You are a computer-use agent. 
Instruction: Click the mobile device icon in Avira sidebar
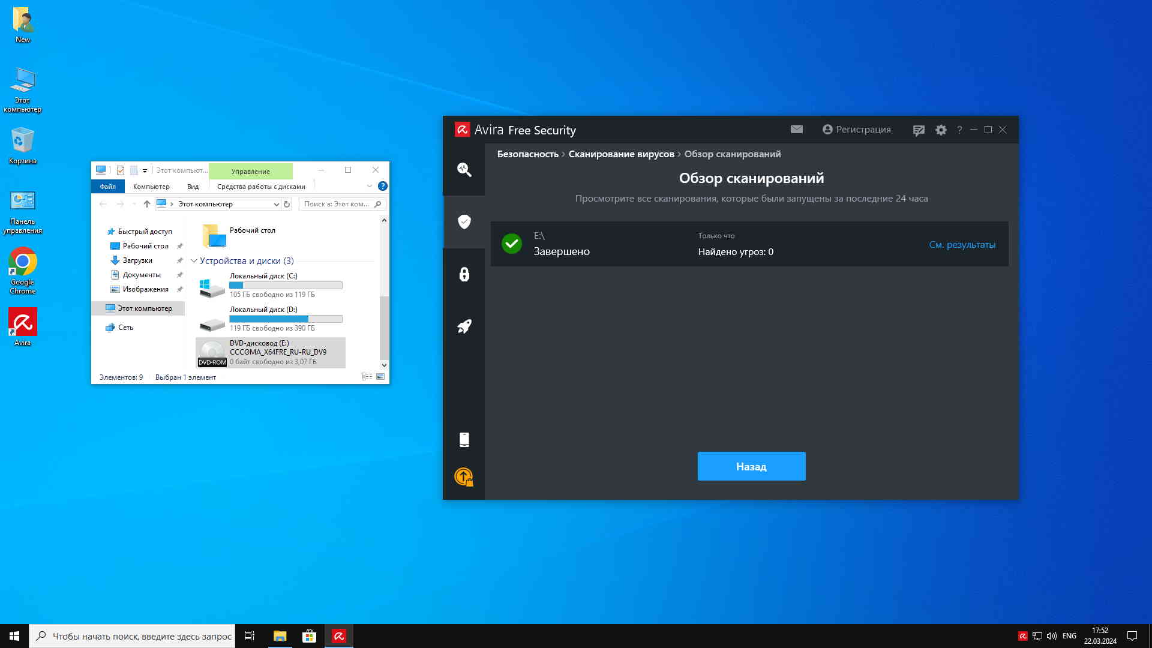click(464, 440)
